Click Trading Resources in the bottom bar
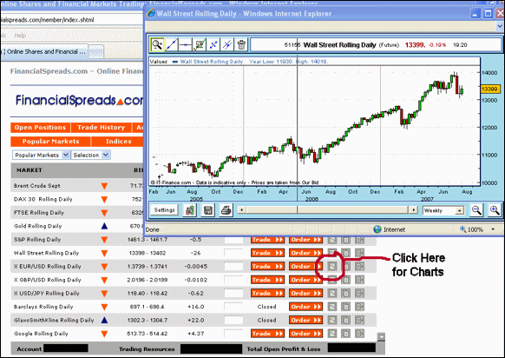505x358 pixels. (x=147, y=349)
